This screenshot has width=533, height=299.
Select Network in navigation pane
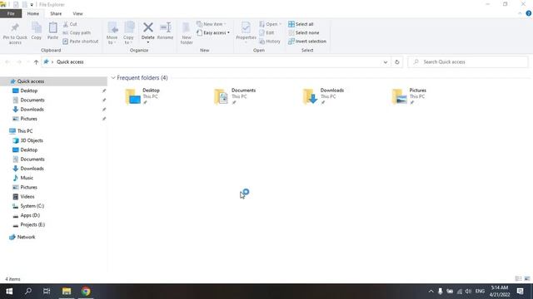[22, 237]
